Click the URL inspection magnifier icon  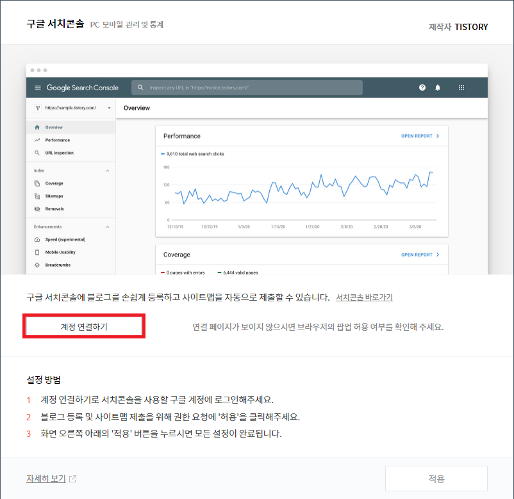37,153
